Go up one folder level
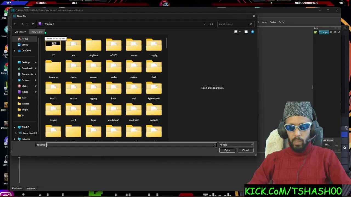Screen dimensions: 351x197 click(x=33, y=24)
